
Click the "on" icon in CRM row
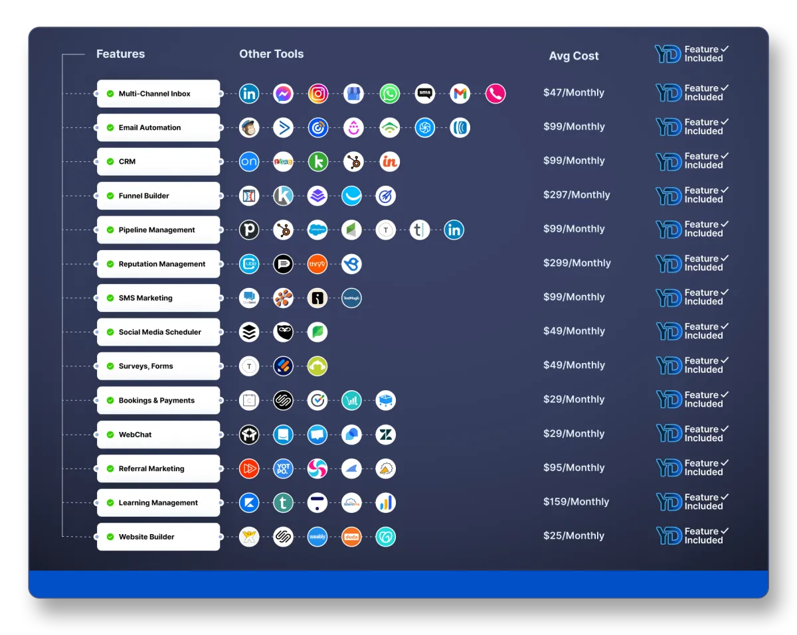[x=249, y=161]
